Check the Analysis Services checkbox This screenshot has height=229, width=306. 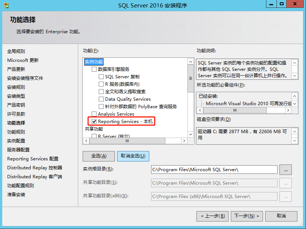click(94, 114)
